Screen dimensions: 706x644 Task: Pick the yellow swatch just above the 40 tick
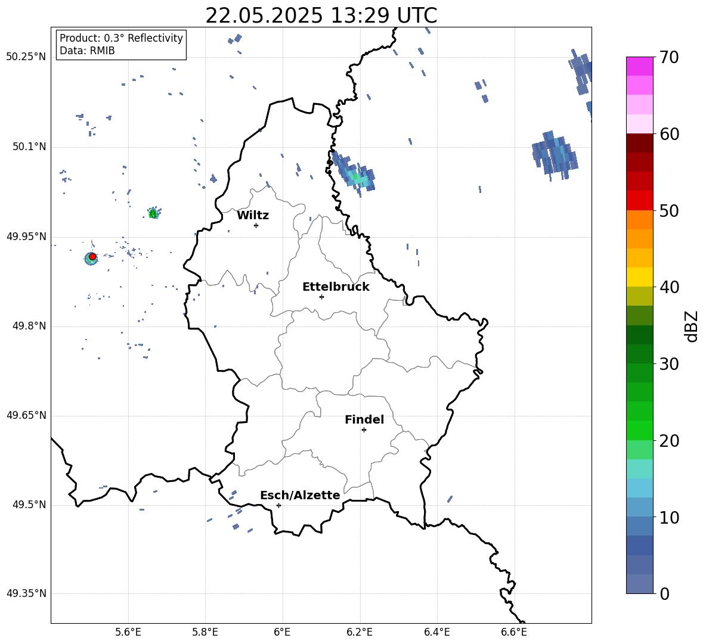point(639,278)
